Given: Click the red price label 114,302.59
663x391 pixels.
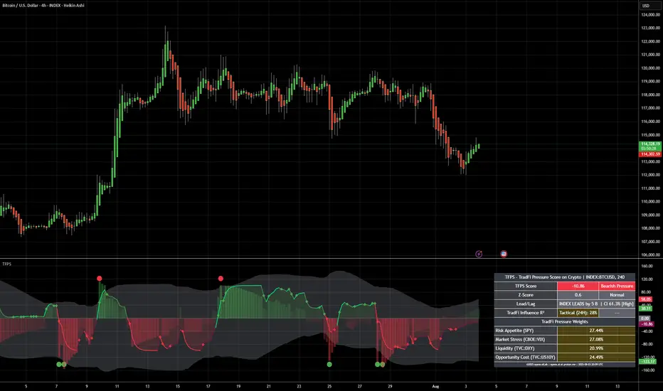Looking at the screenshot, I should click(648, 154).
